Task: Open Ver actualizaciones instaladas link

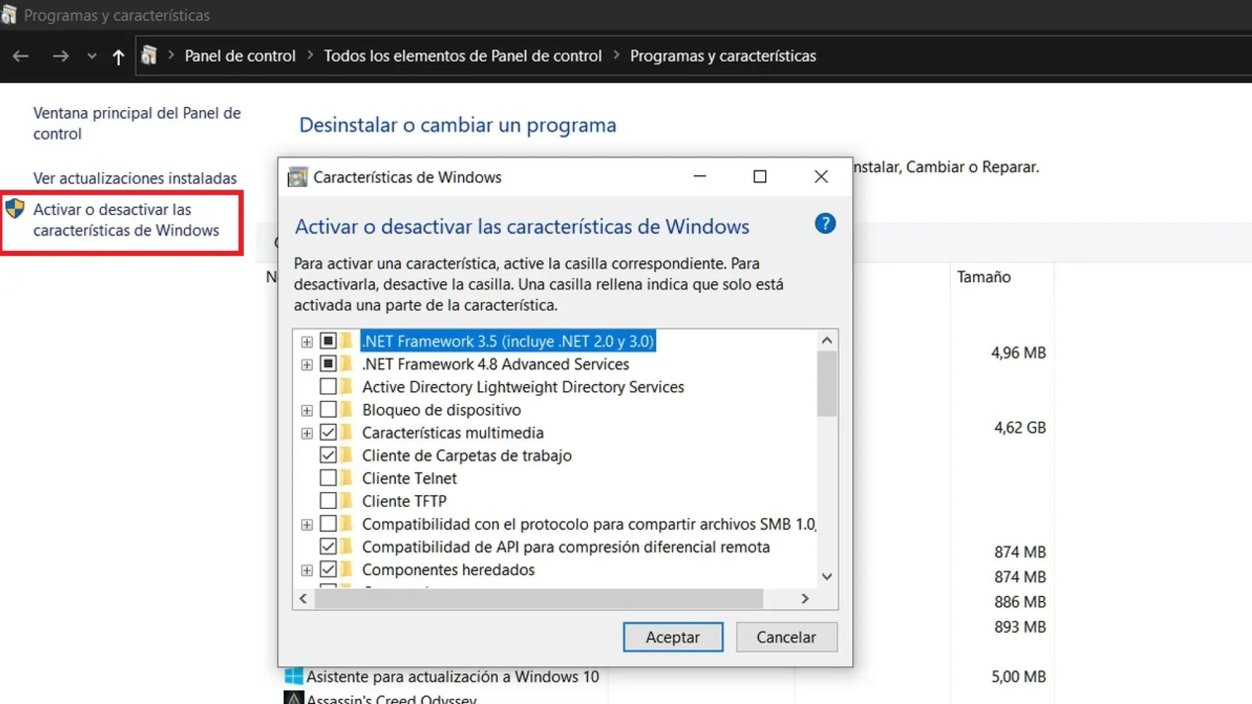Action: coord(135,179)
